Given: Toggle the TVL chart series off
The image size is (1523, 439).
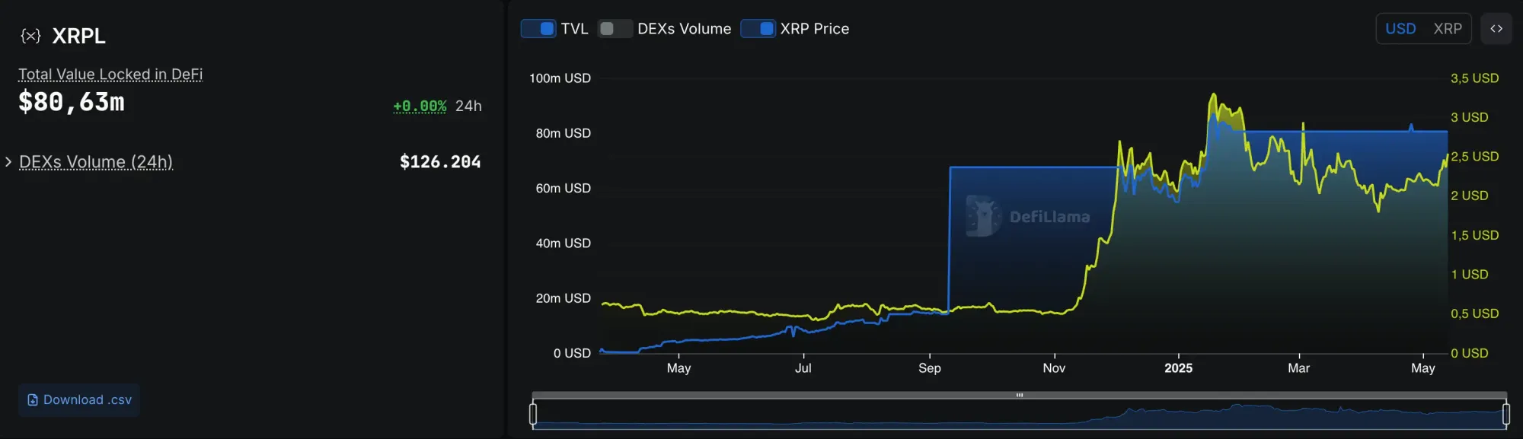Looking at the screenshot, I should 538,29.
